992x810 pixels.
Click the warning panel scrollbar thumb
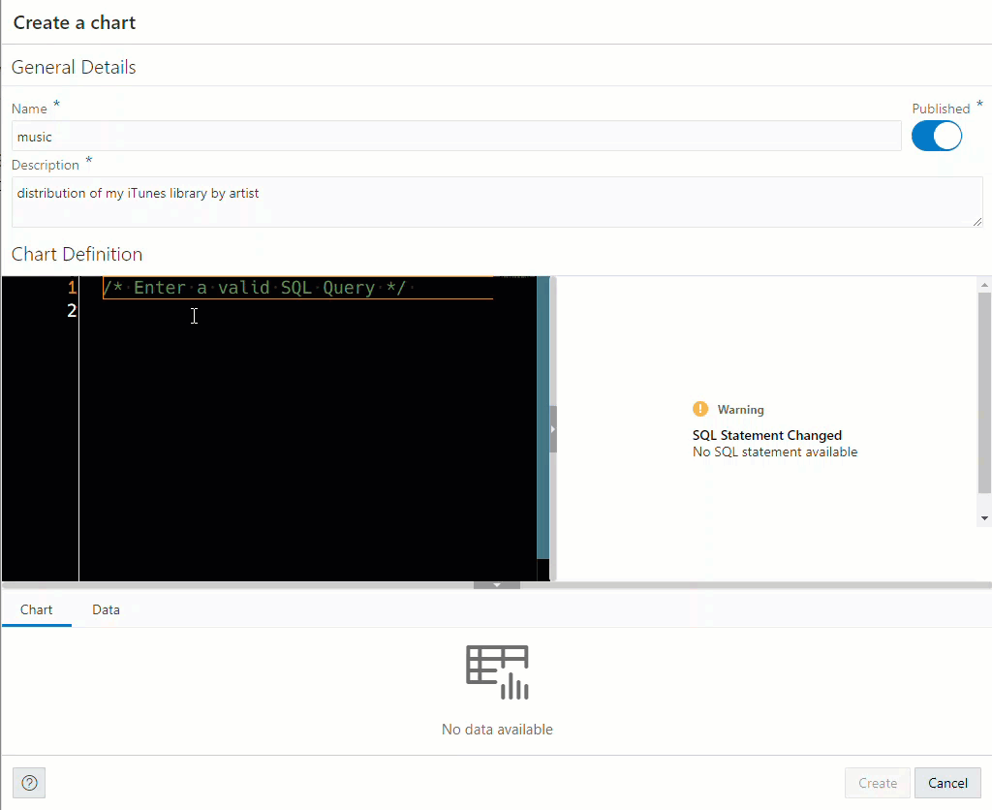pos(984,392)
